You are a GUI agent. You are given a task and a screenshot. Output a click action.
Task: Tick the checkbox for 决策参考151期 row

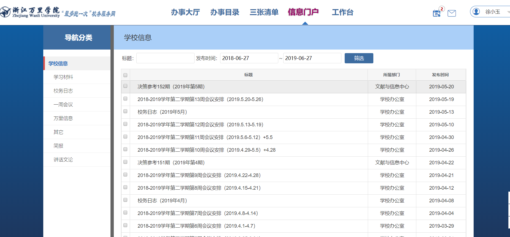(125, 162)
